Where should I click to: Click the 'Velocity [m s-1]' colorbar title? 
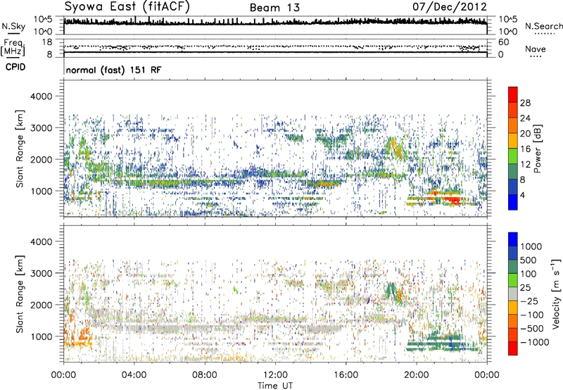tap(556, 294)
